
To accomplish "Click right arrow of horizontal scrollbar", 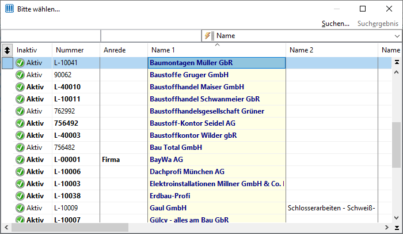I will (x=386, y=227).
